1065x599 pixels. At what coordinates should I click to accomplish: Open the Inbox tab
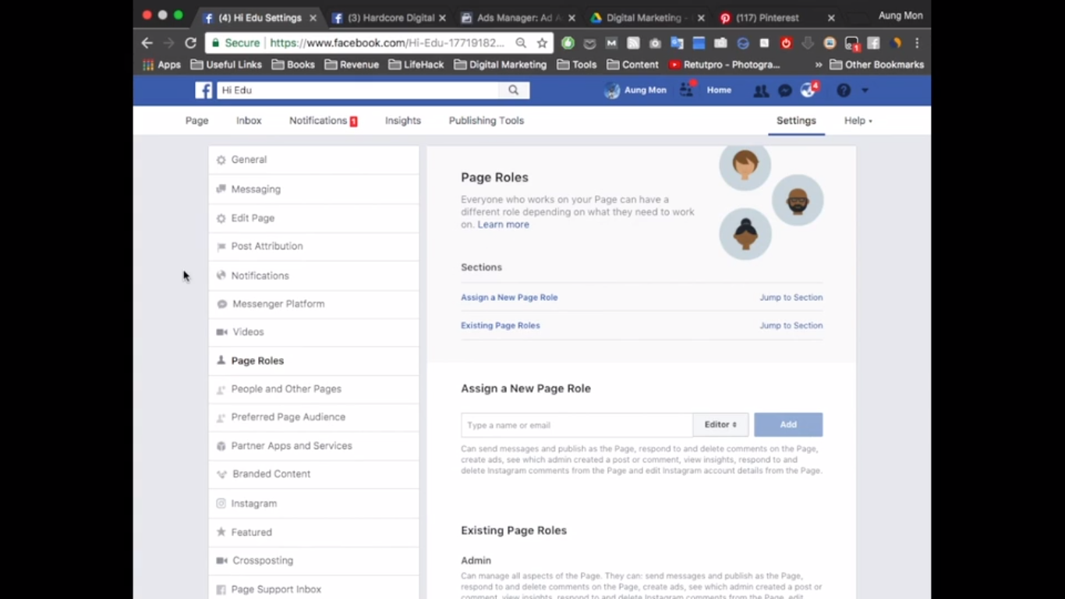[x=249, y=121]
